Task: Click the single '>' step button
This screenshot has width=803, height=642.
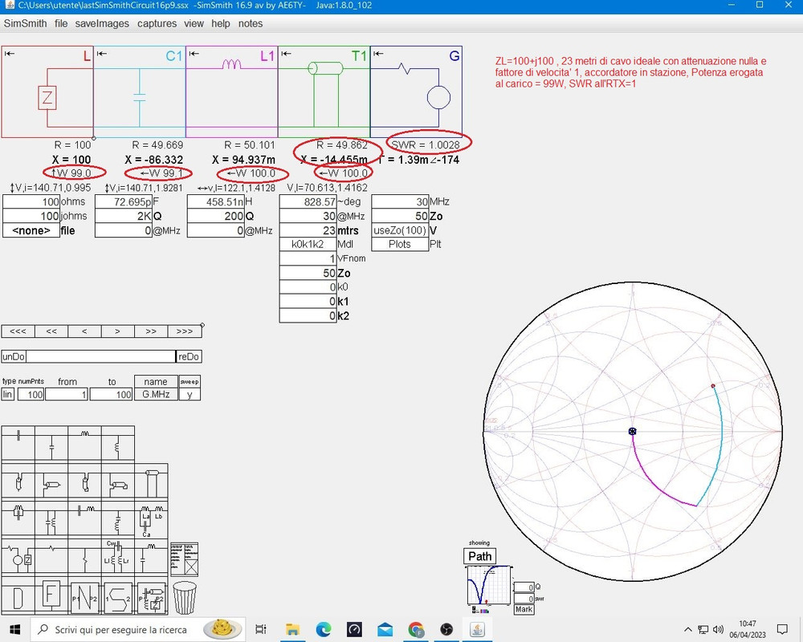Action: 118,331
